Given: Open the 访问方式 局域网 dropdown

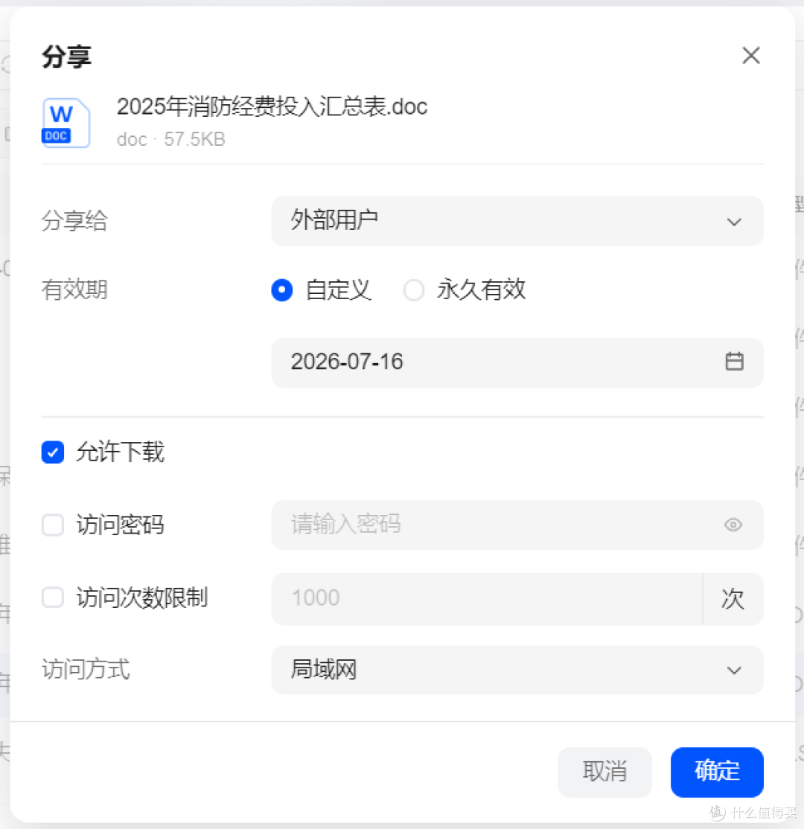Looking at the screenshot, I should coord(517,670).
